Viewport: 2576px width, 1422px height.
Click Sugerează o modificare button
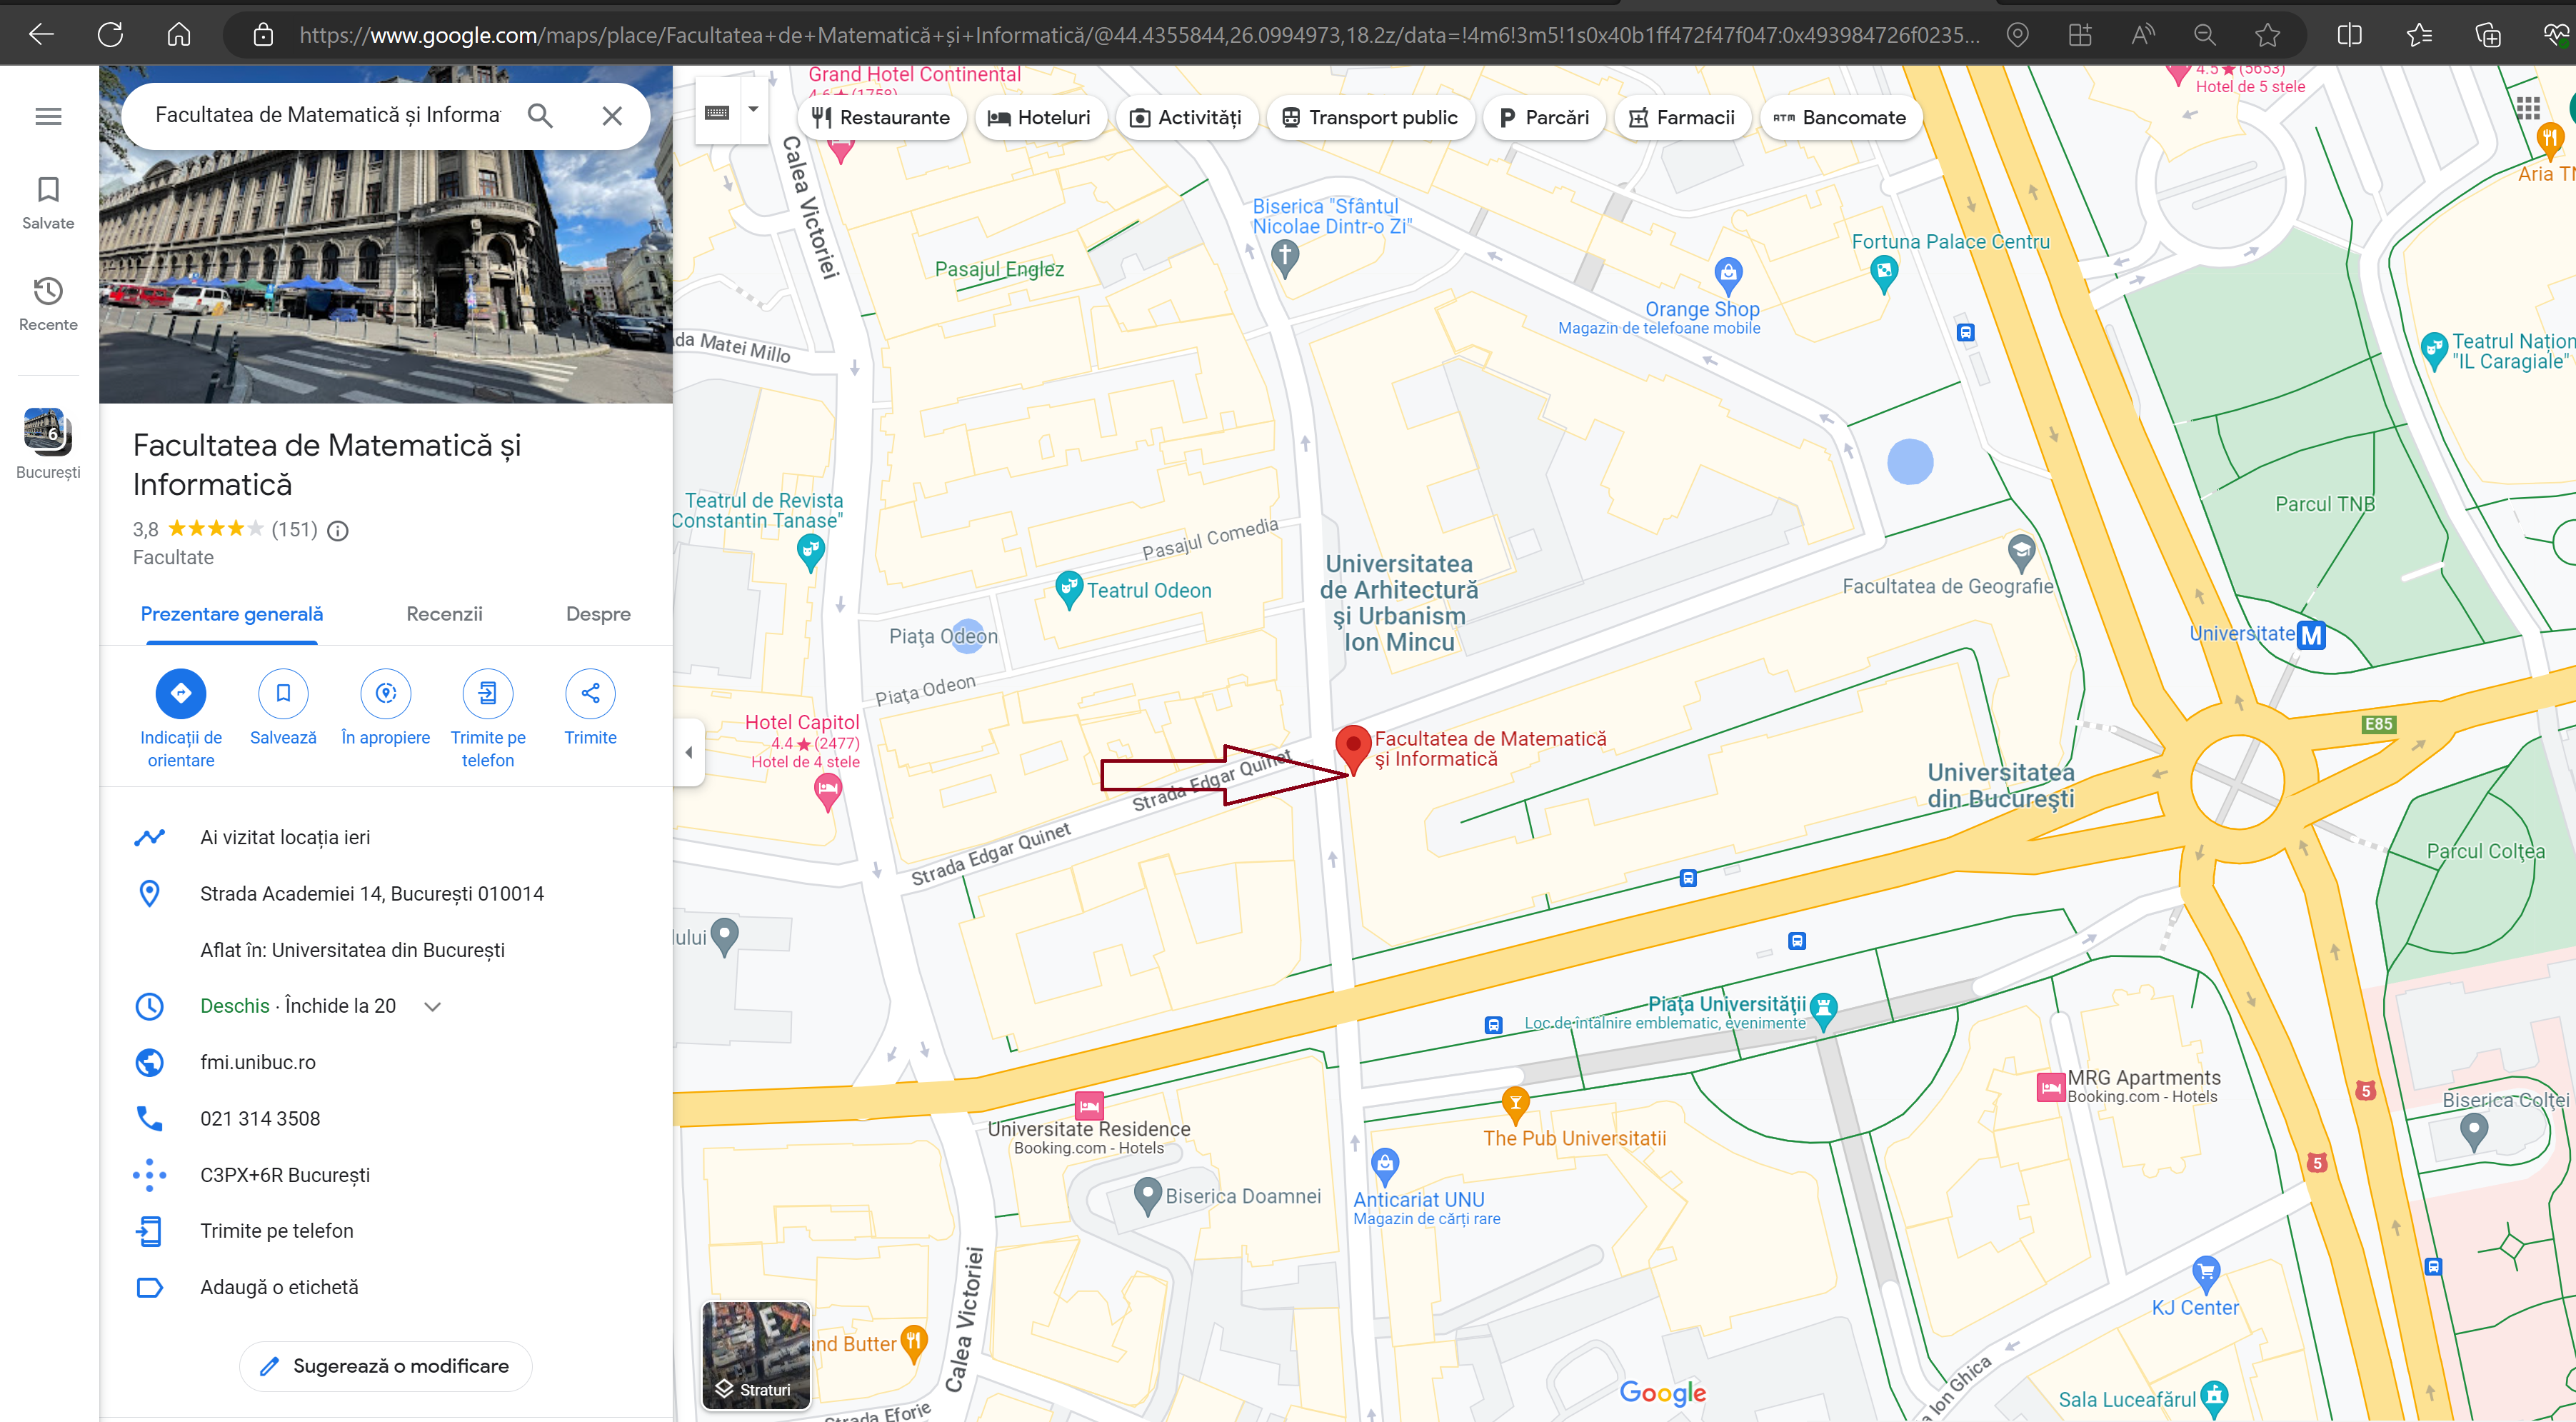click(x=385, y=1365)
